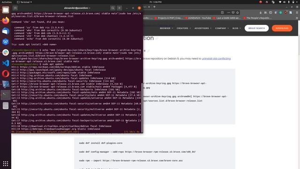The image size is (300, 169).
Task: Click the 'sudo dnf config-manager --add-repo' line
Action: [x=137, y=152]
